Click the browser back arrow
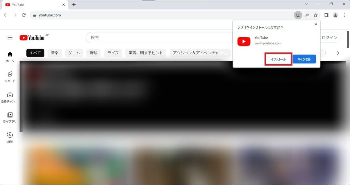This screenshot has width=350, height=185. (x=6, y=15)
